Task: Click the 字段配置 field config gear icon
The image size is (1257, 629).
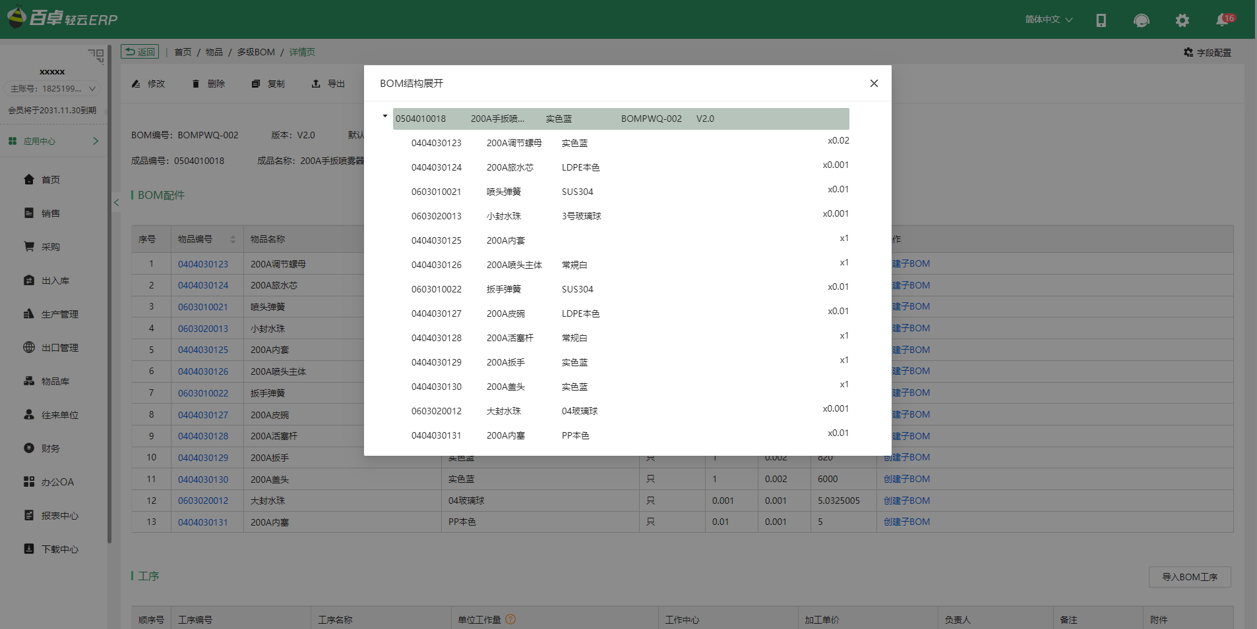Action: point(1188,52)
